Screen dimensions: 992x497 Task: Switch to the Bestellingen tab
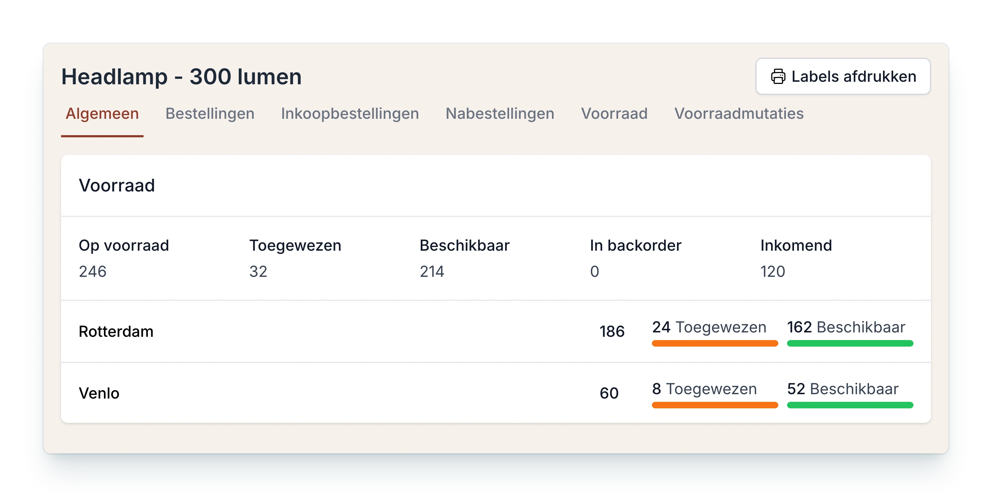pos(210,113)
